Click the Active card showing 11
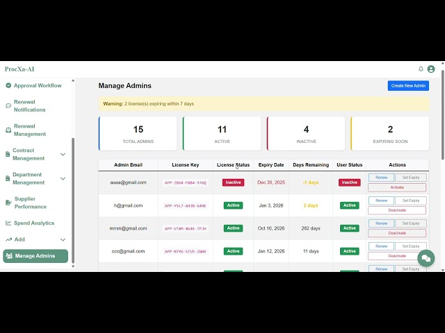445x333 pixels. [x=222, y=133]
